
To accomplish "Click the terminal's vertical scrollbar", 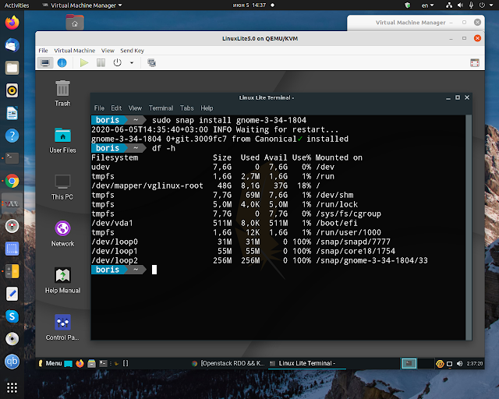I will pyautogui.click(x=469, y=228).
